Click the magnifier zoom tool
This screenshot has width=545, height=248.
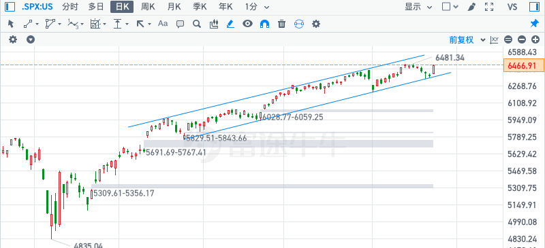197,24
